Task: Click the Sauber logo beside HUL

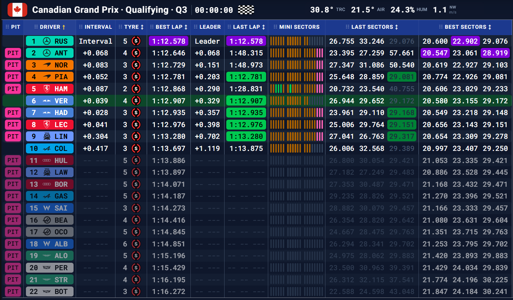Action: (47, 160)
